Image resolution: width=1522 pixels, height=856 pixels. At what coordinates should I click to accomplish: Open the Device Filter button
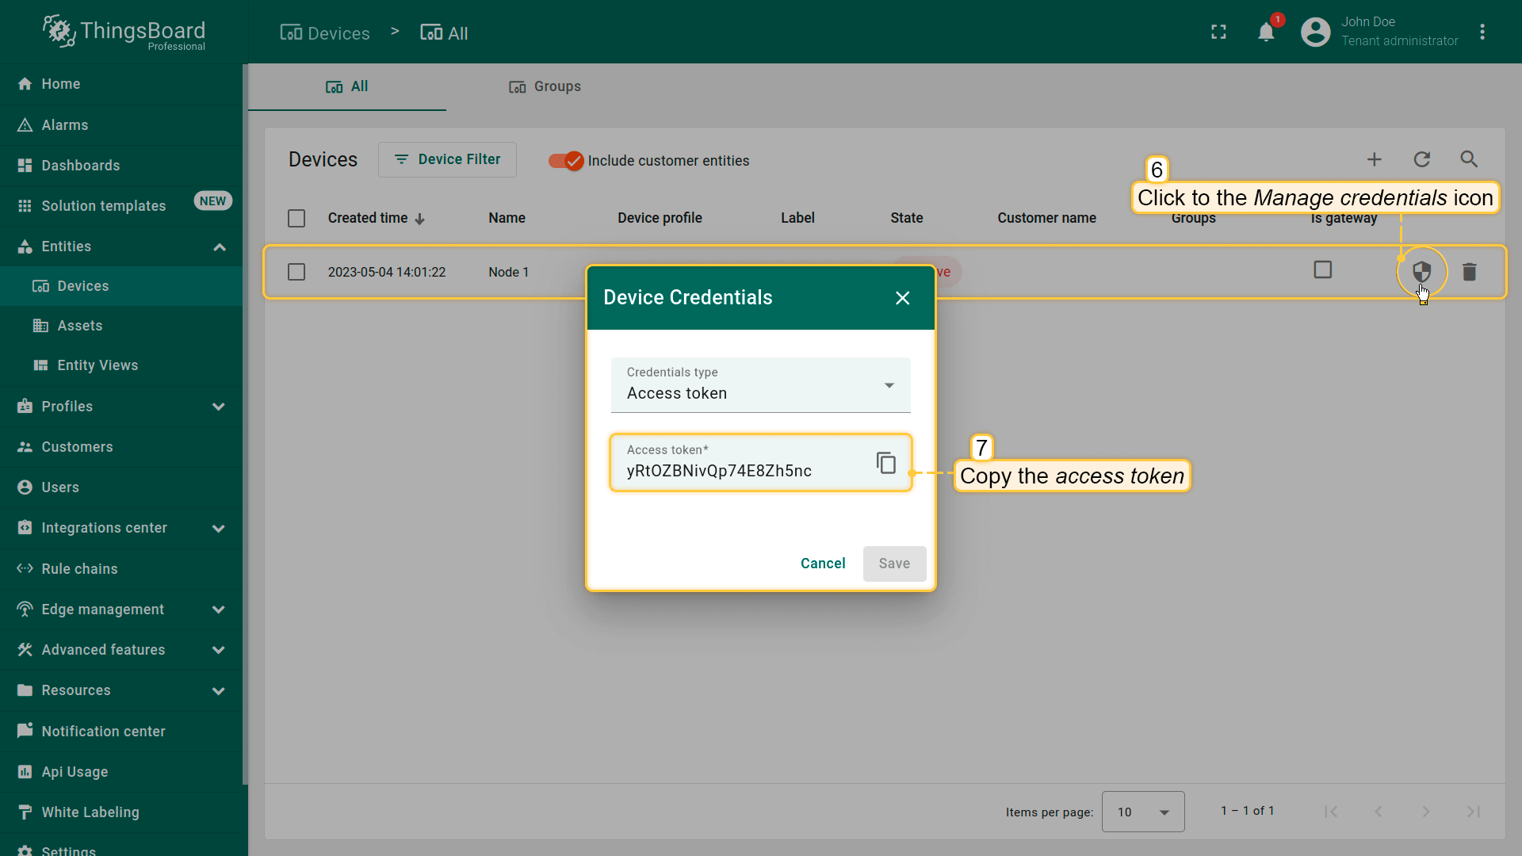click(447, 159)
